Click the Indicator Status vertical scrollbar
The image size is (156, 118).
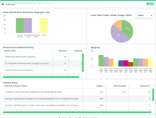pos(153,95)
